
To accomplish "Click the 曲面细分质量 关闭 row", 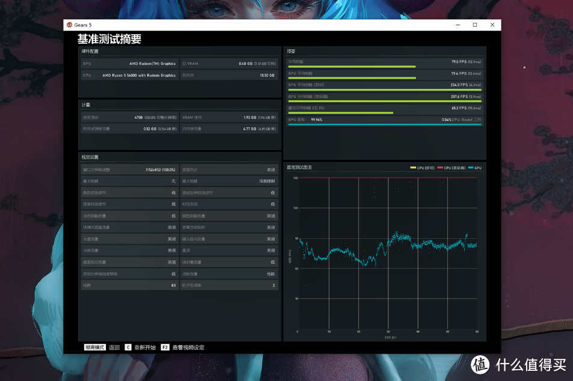I will pos(130,262).
